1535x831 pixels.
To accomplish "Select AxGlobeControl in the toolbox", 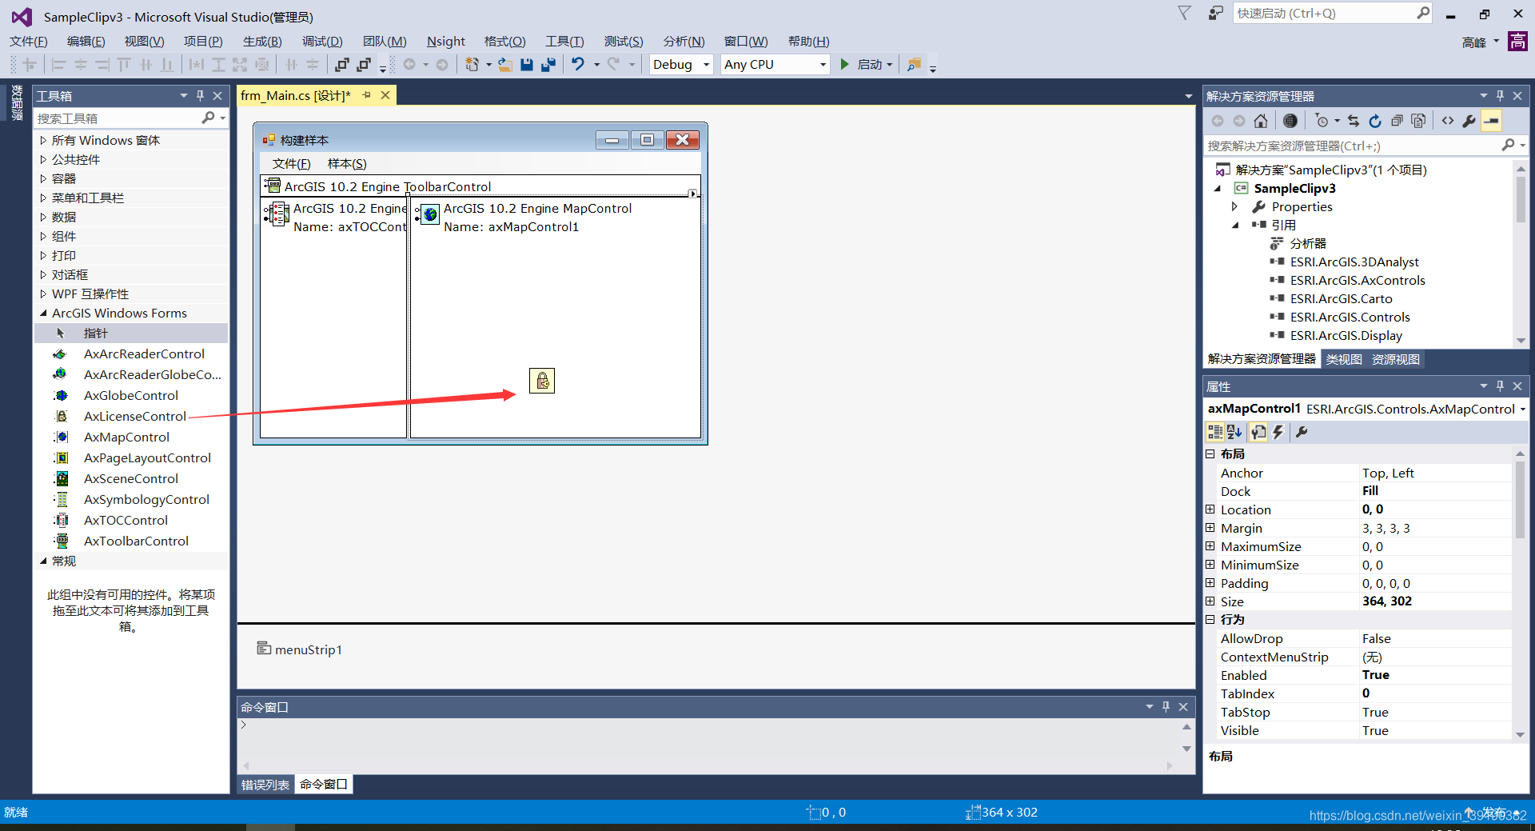I will pyautogui.click(x=131, y=395).
